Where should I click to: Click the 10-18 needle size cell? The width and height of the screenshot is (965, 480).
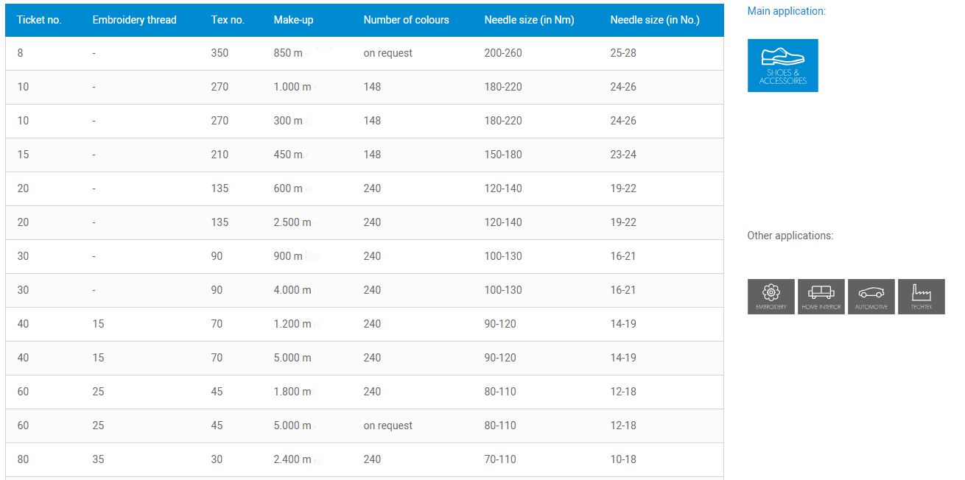(x=623, y=459)
